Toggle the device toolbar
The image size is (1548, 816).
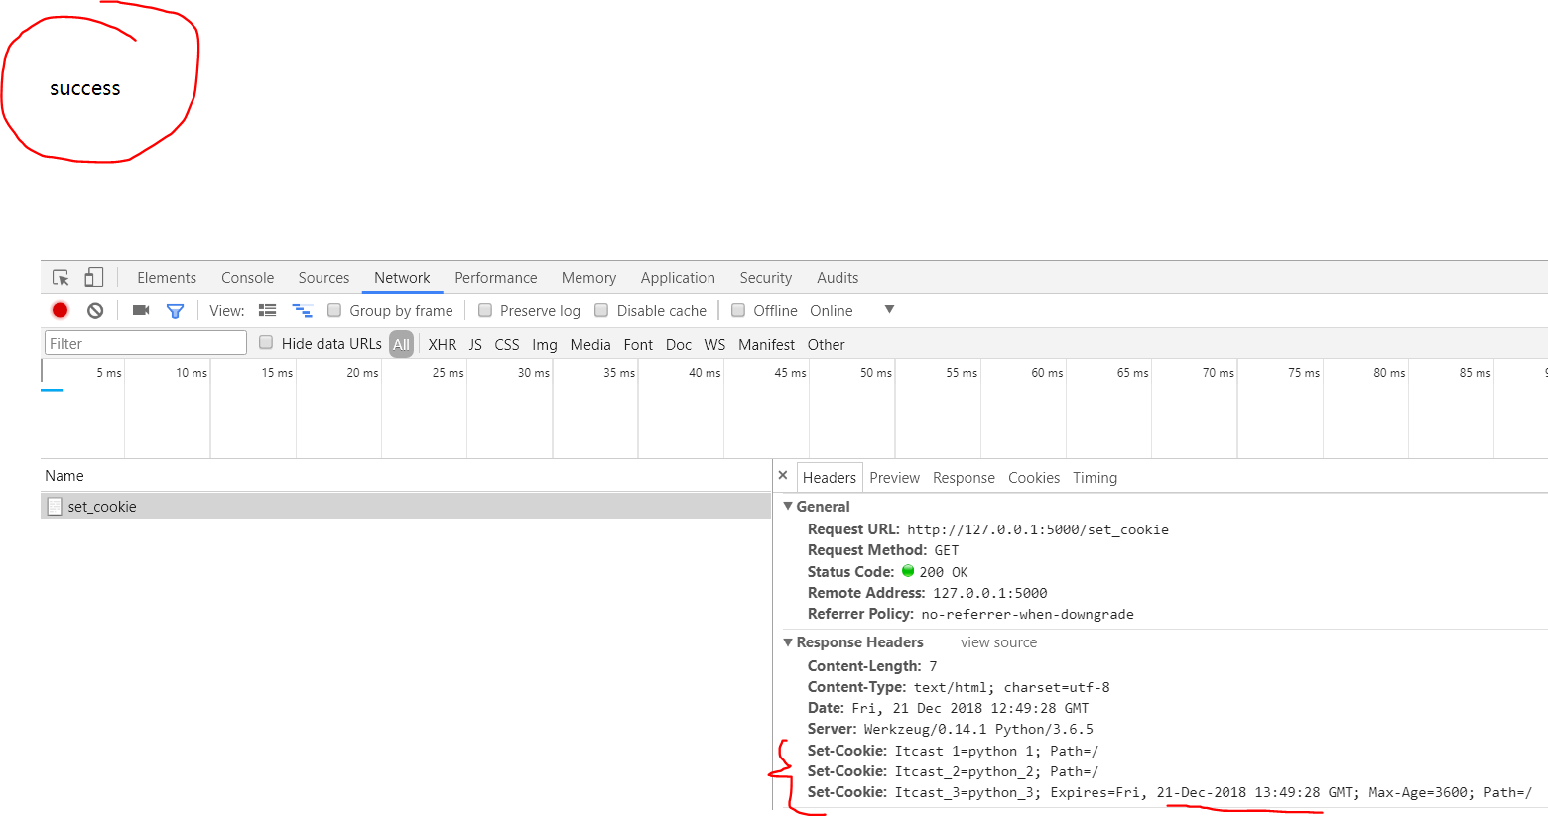[x=93, y=277]
